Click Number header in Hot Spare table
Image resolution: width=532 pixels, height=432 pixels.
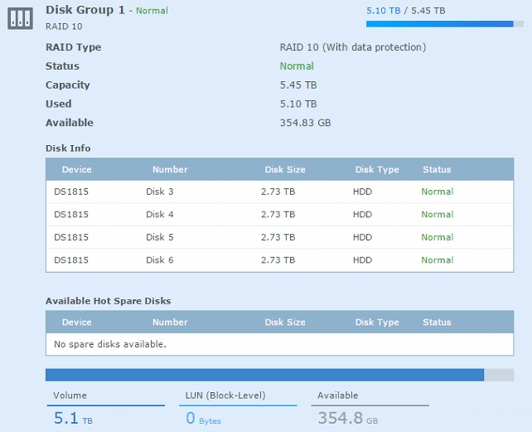tap(170, 323)
